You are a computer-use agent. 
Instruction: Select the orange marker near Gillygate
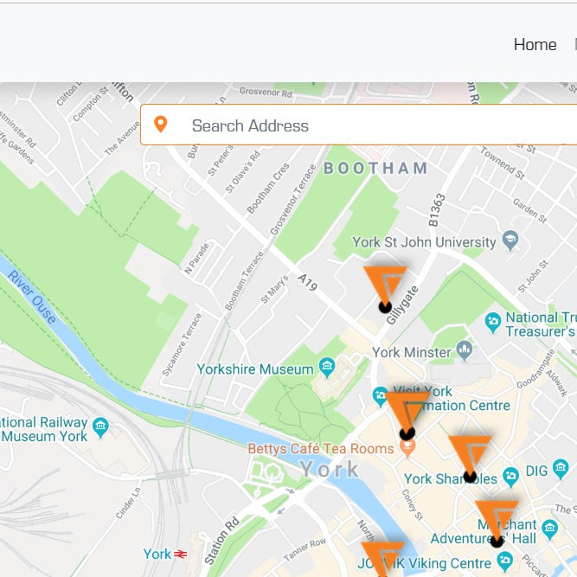tap(385, 289)
